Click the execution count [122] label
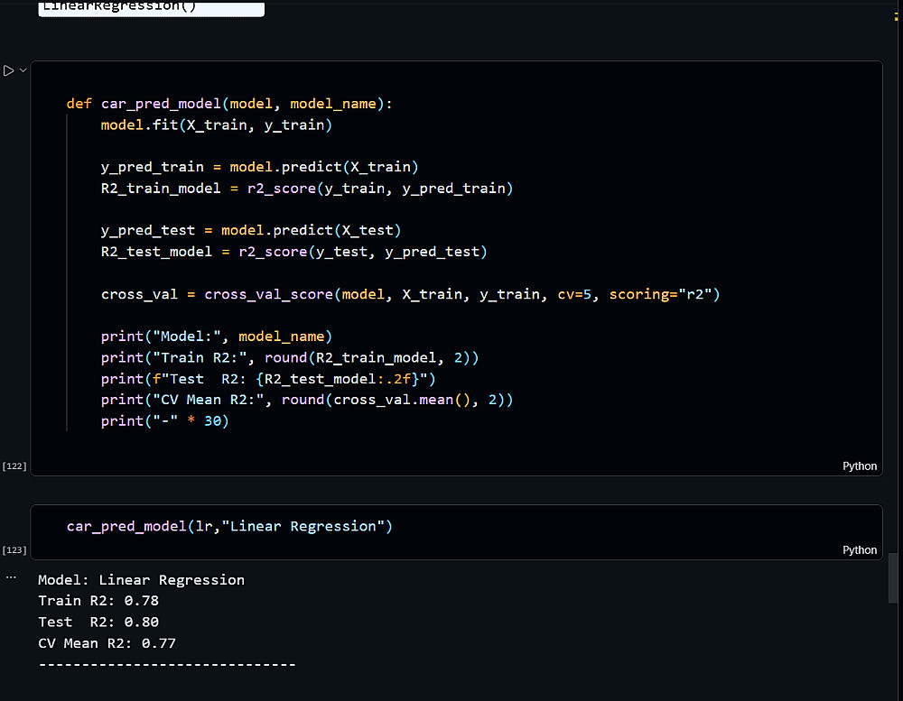The image size is (903, 701). [x=14, y=466]
